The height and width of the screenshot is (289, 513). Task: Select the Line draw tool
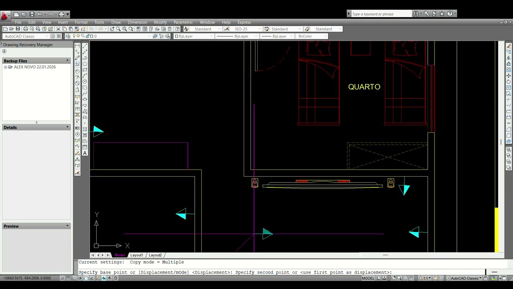click(x=85, y=46)
